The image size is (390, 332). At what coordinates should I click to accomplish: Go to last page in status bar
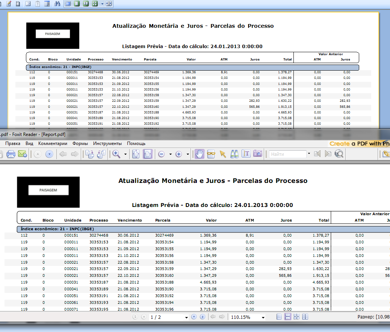[x=203, y=317]
